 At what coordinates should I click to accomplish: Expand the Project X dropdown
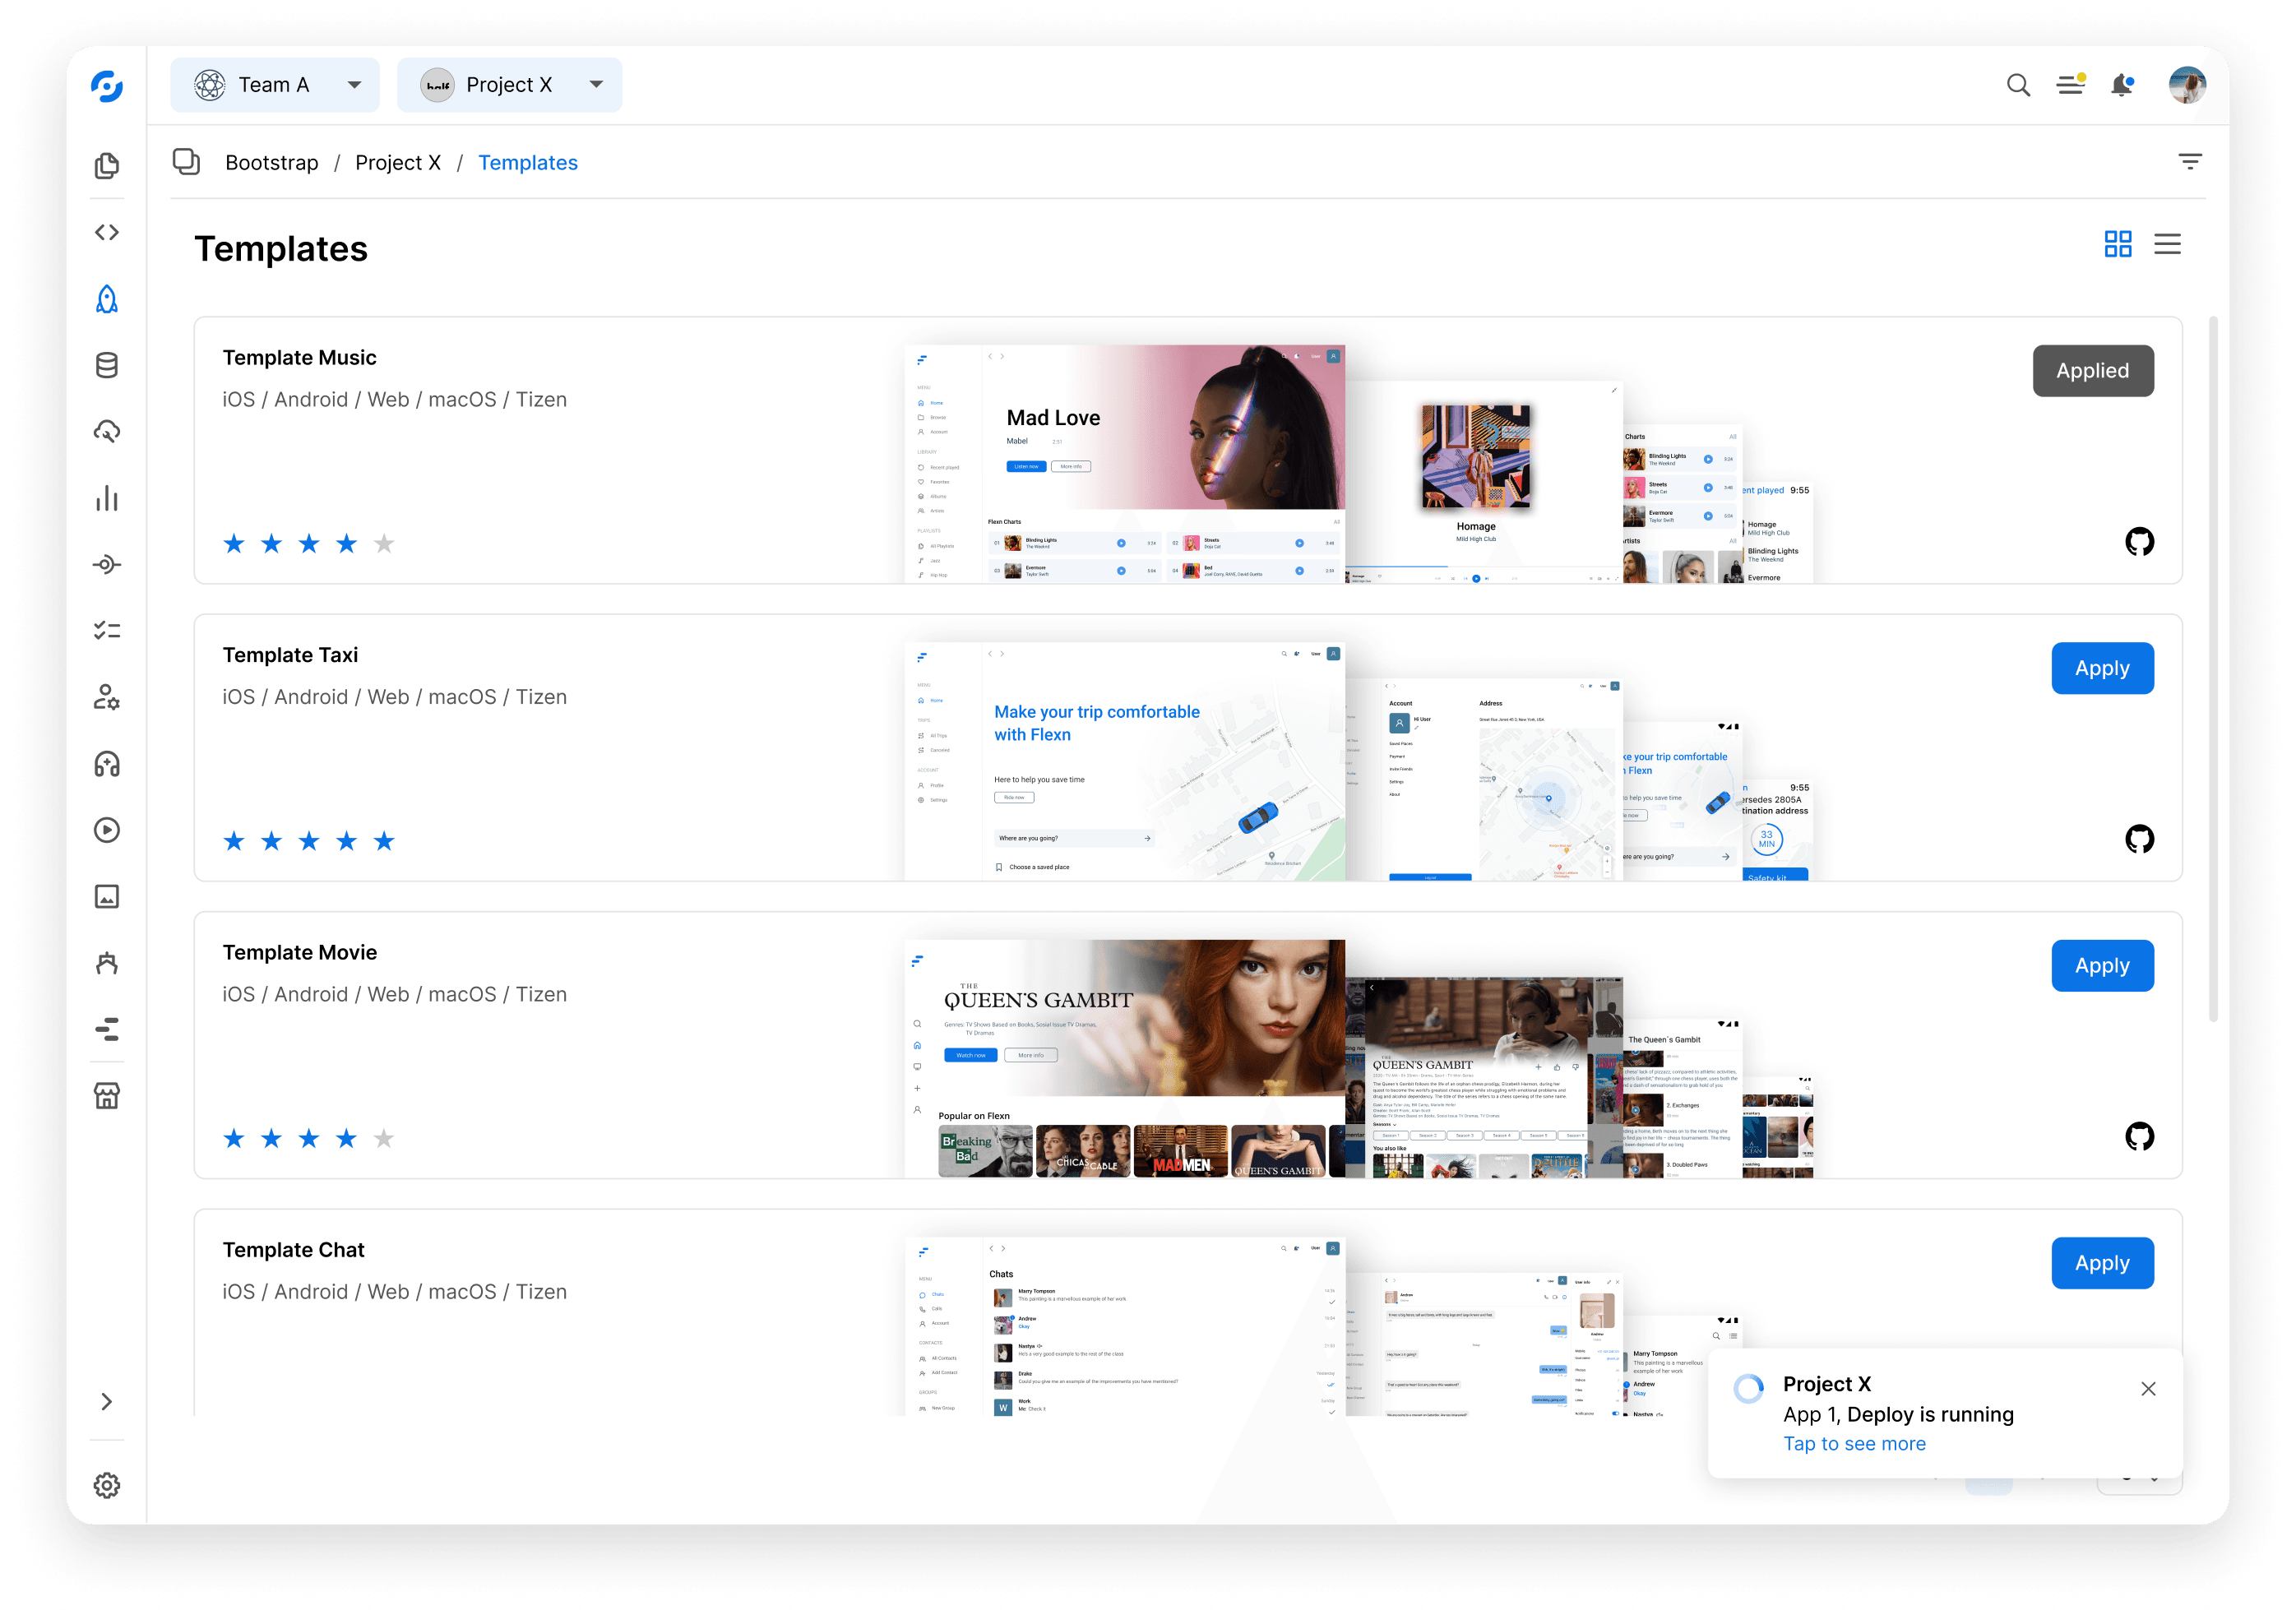[x=509, y=85]
